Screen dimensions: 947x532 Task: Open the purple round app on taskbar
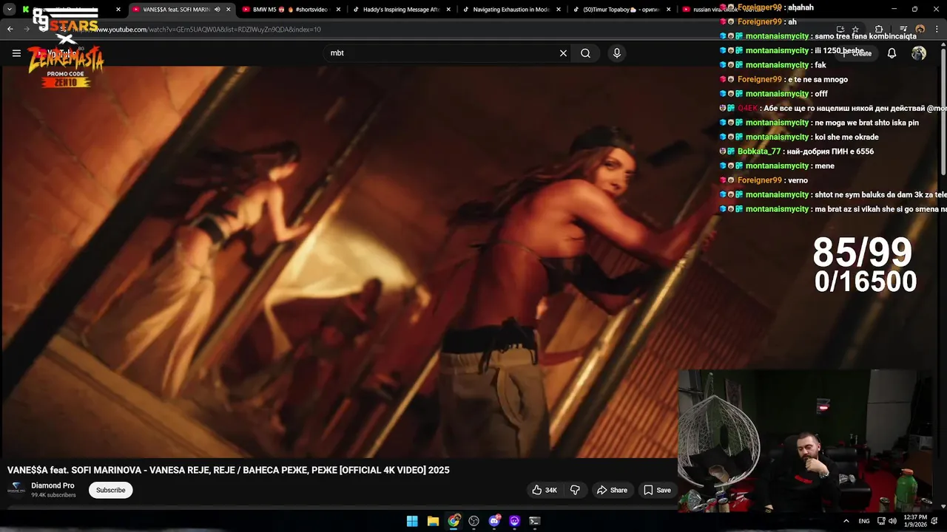pyautogui.click(x=514, y=521)
